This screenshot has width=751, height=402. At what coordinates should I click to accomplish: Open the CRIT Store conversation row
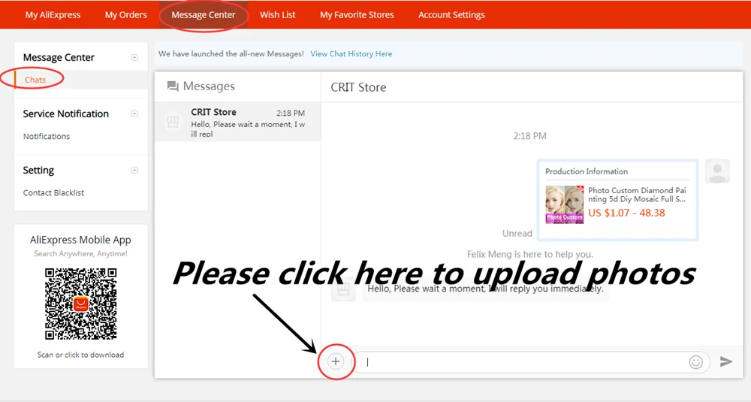[x=237, y=122]
